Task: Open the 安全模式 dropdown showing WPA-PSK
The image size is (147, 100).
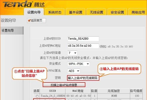Action: coord(79,64)
